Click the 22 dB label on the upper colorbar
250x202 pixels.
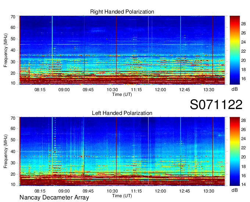point(243,51)
